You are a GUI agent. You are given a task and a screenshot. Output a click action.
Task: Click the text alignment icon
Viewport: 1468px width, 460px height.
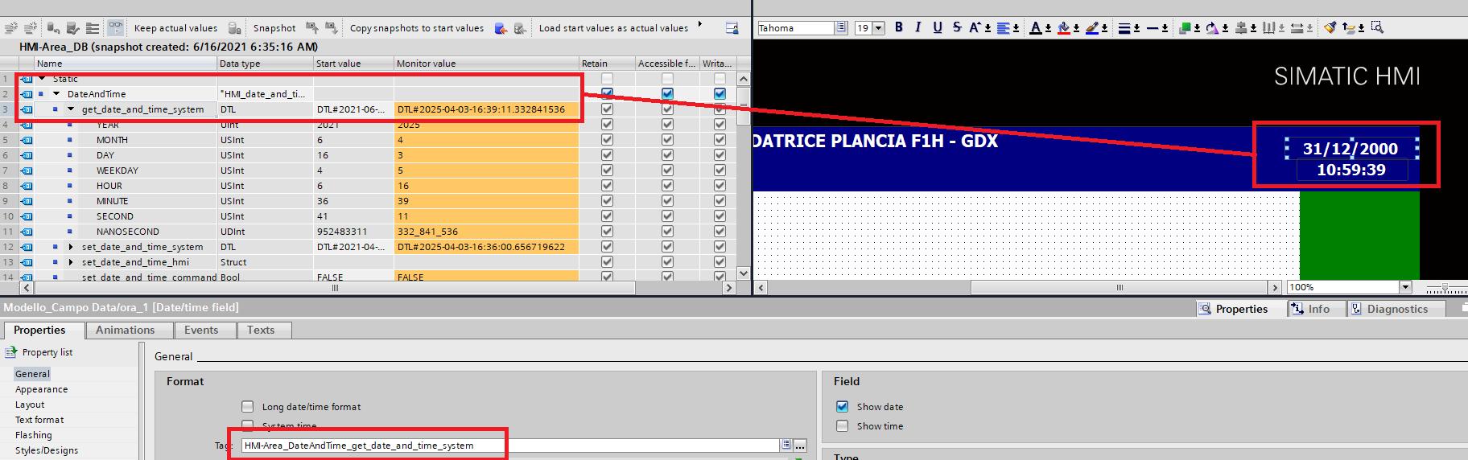tap(1003, 28)
